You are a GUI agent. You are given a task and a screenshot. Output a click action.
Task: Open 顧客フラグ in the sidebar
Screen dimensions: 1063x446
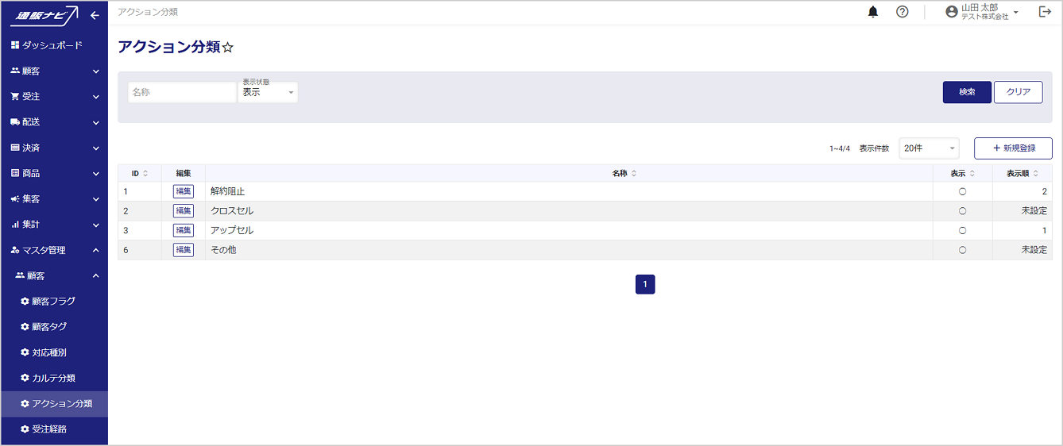(53, 302)
